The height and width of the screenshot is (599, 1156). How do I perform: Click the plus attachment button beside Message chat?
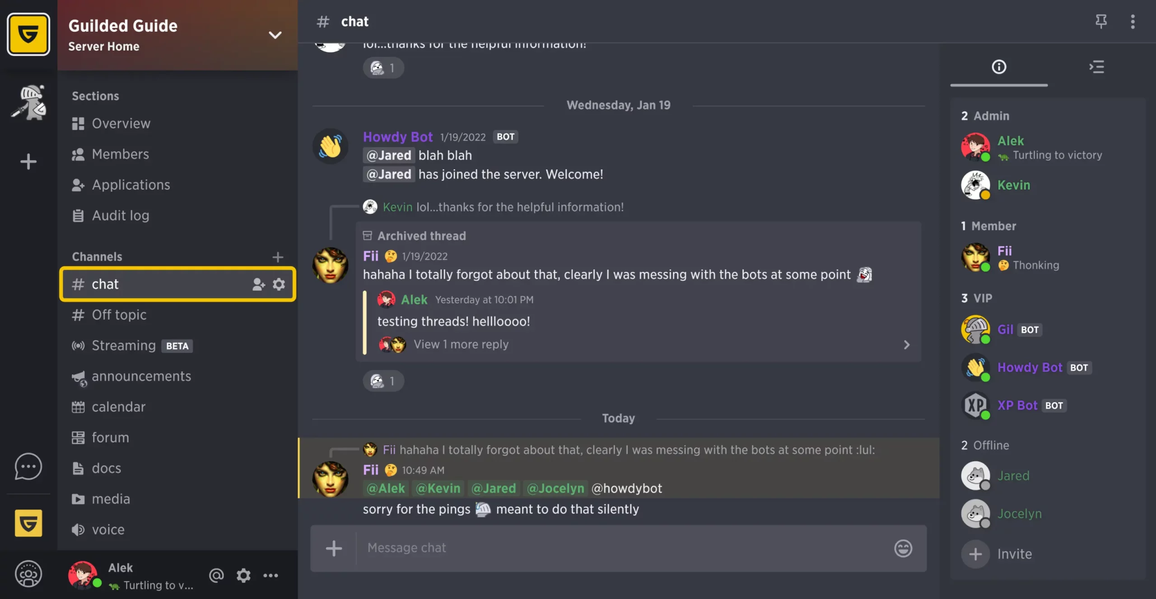pyautogui.click(x=334, y=548)
